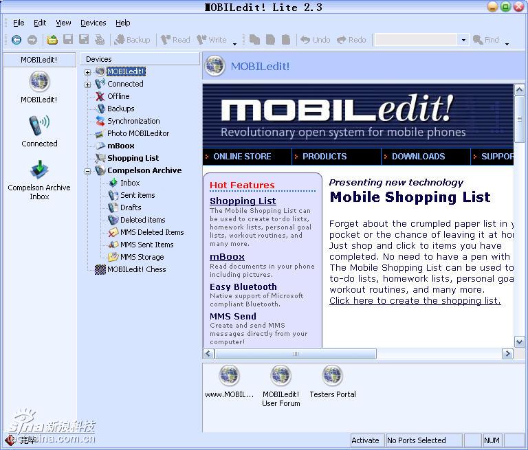528x450 pixels.
Task: Open the Testers Portal shortcut
Action: tap(332, 376)
